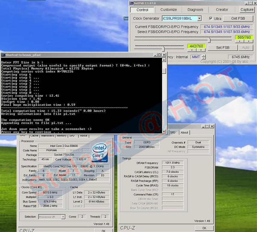The width and height of the screenshot is (257, 232).
Task: Switch to the Control tab in SetFSB
Action: coord(142,10)
